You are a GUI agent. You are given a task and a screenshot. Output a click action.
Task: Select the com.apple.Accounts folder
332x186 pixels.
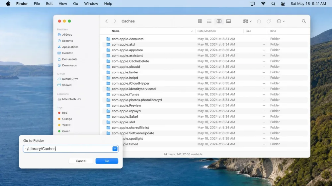[205, 39]
